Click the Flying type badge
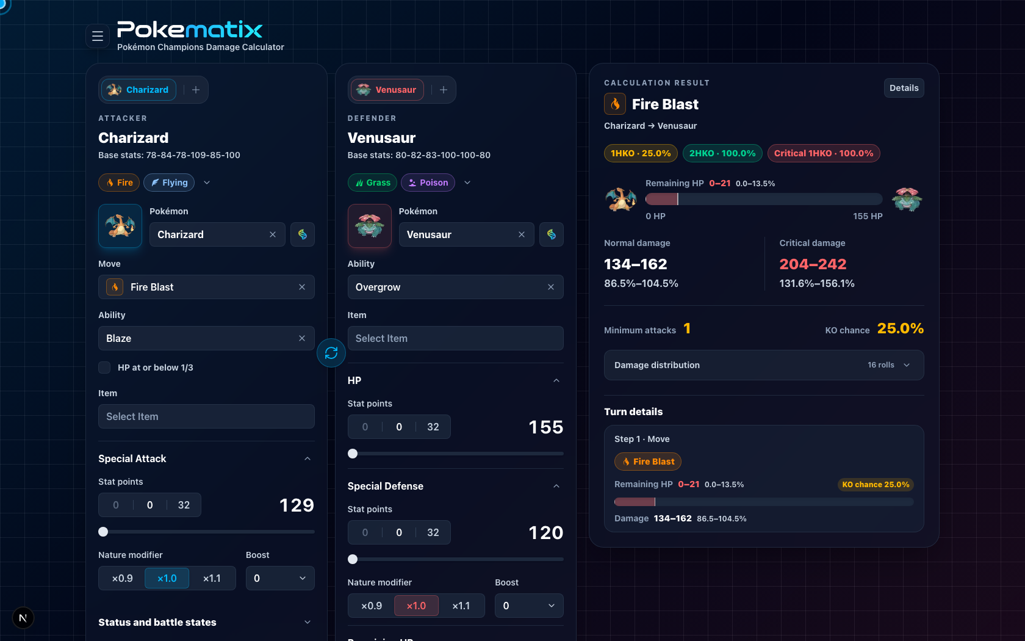This screenshot has width=1025, height=641. pos(169,183)
